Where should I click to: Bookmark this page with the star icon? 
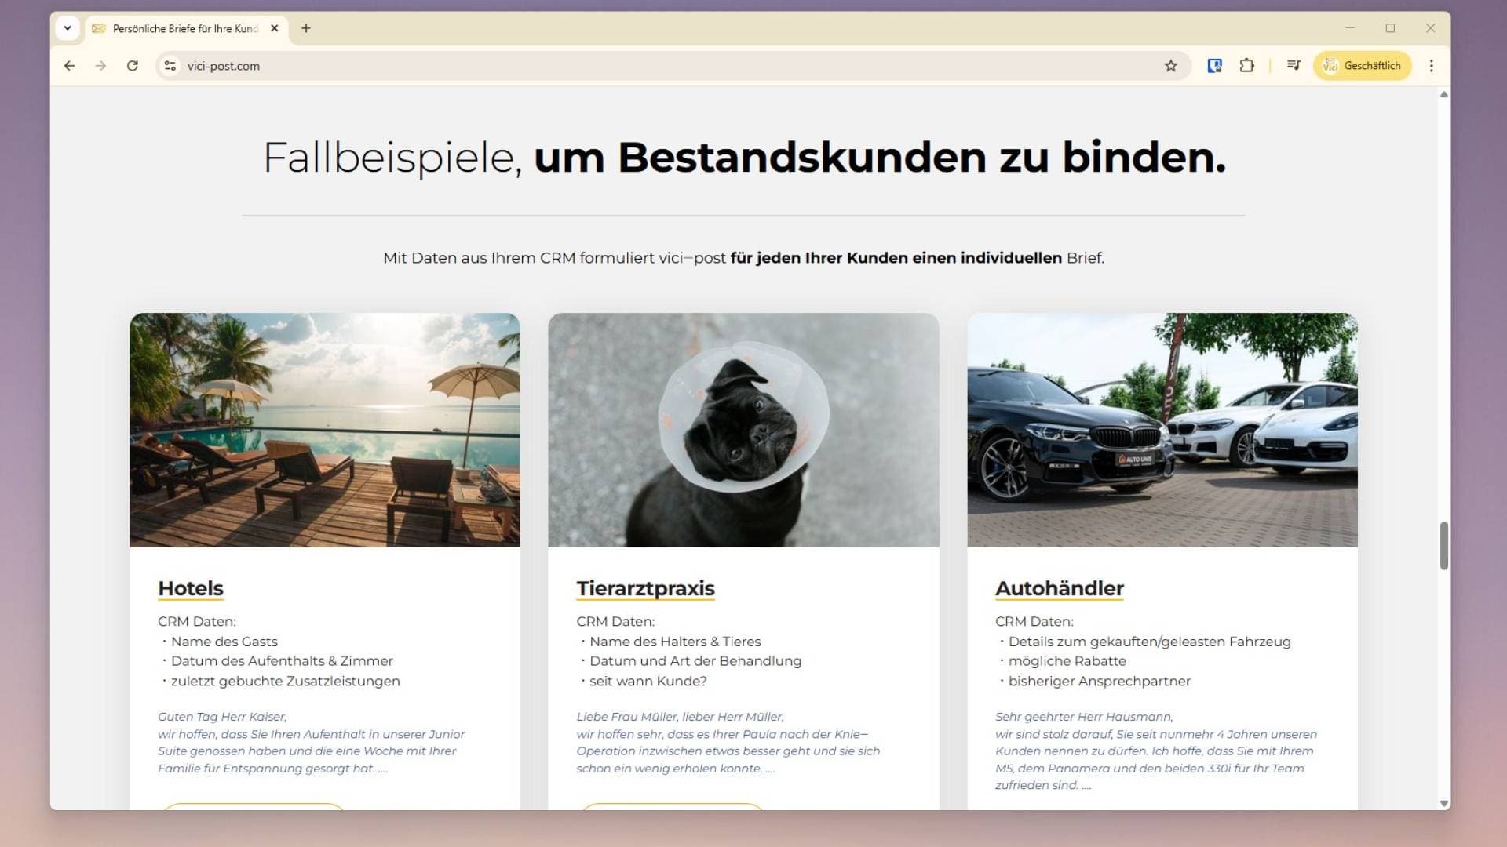pos(1171,66)
